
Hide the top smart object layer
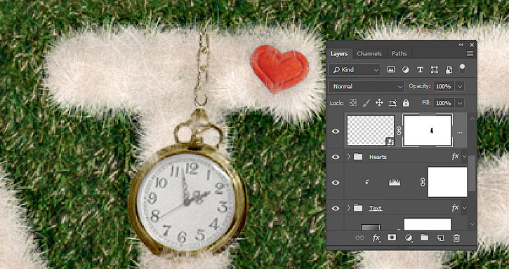[336, 131]
